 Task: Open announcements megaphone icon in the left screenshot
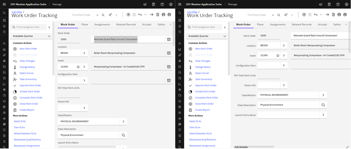point(145,4)
